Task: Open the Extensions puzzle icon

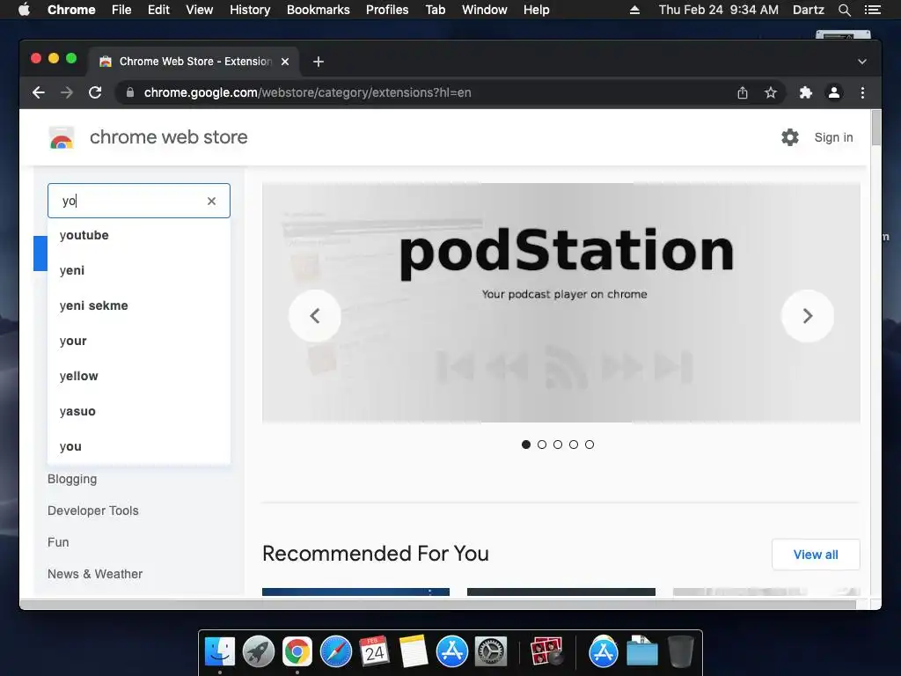Action: pyautogui.click(x=806, y=92)
